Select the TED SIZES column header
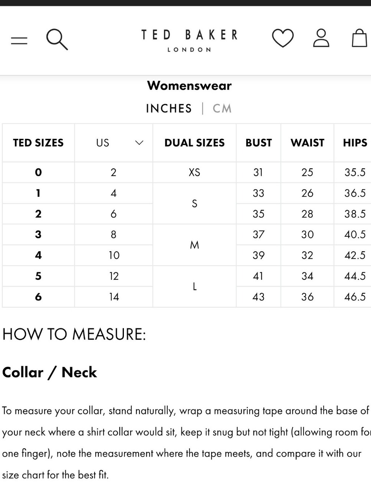The height and width of the screenshot is (494, 371). tap(38, 143)
